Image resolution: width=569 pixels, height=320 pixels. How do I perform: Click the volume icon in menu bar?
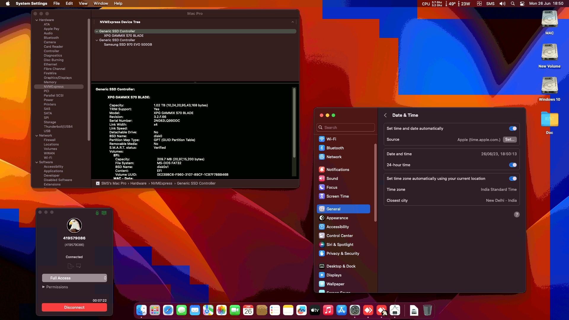[502, 4]
